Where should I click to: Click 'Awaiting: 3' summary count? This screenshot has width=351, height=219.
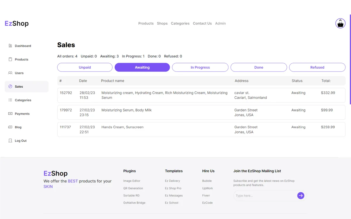point(109,56)
